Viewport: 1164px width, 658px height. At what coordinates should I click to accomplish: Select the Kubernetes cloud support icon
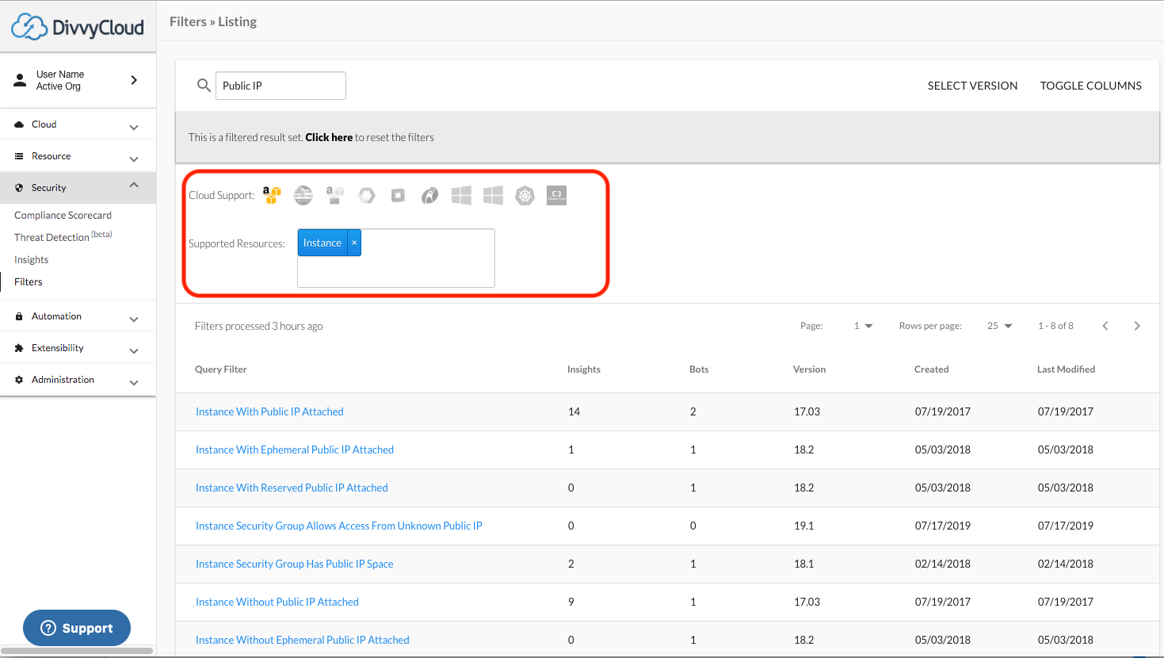point(525,195)
